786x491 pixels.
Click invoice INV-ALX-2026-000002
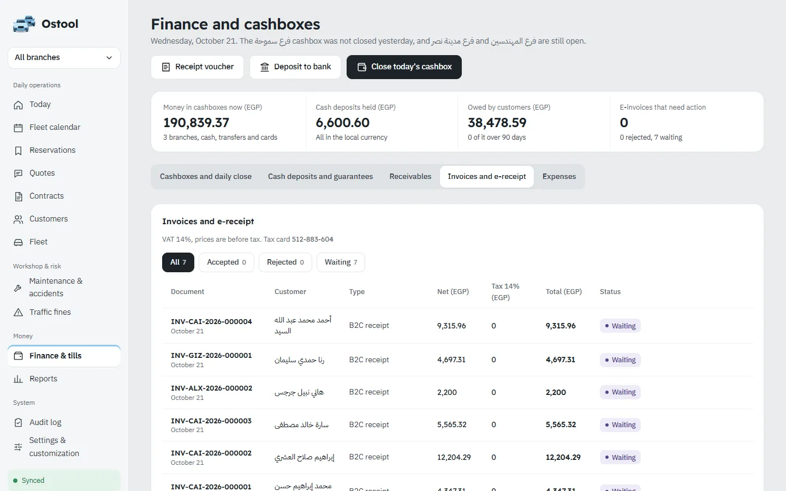click(x=211, y=388)
